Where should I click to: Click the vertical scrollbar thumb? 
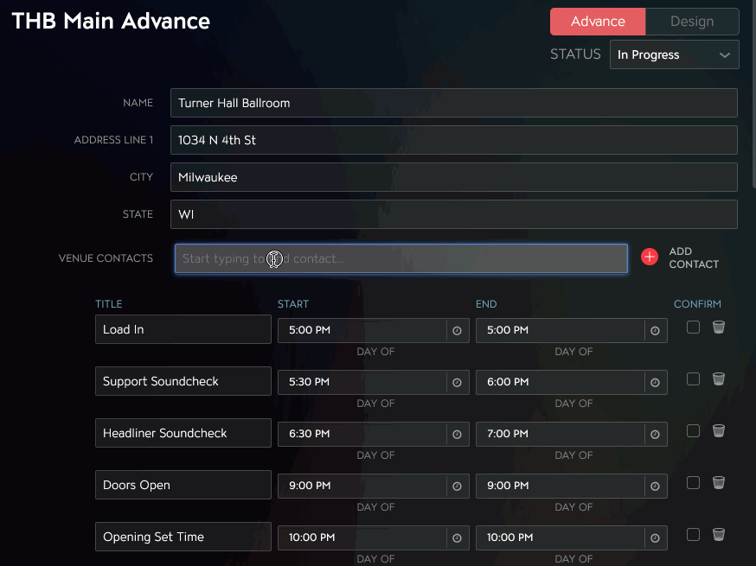(x=753, y=94)
